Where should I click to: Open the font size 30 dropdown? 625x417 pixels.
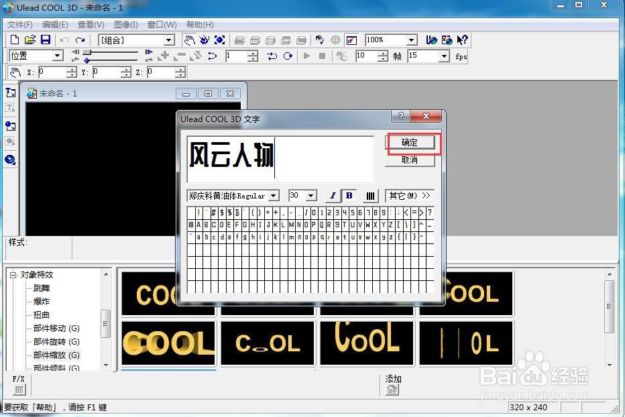point(311,196)
